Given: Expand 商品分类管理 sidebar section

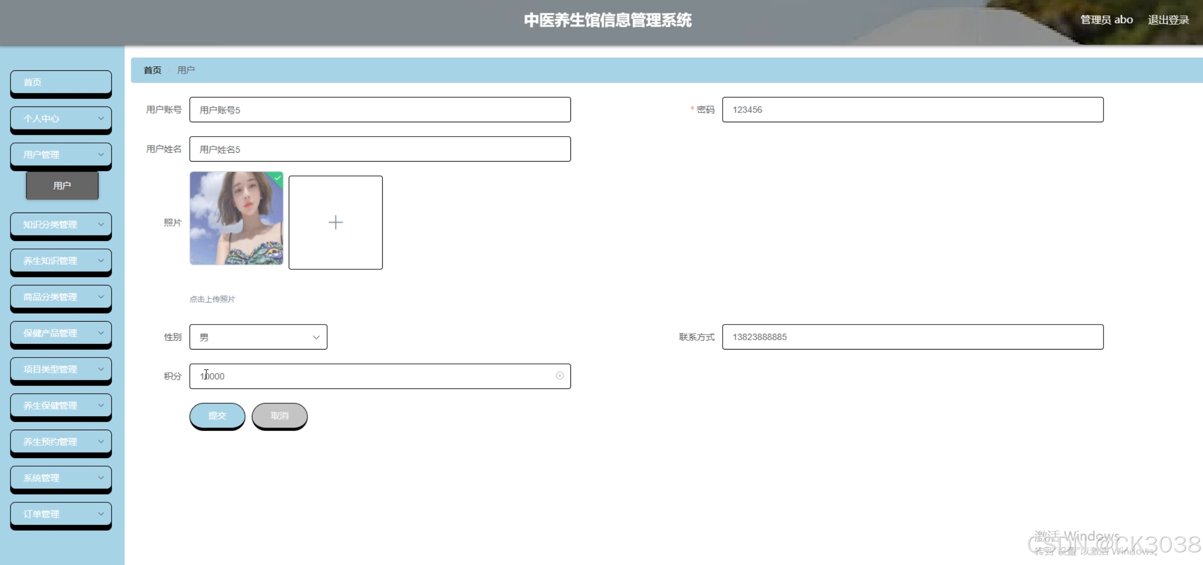Looking at the screenshot, I should [61, 297].
